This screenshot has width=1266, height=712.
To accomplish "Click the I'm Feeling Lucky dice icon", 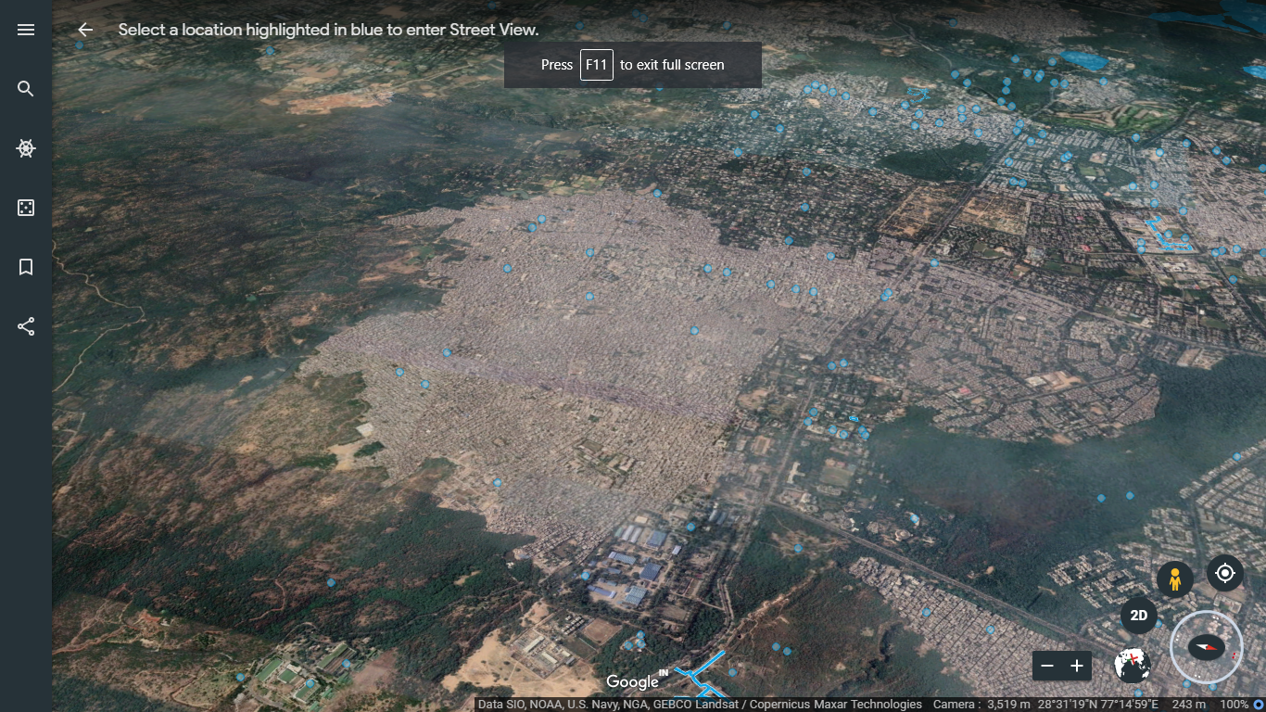I will pos(26,208).
